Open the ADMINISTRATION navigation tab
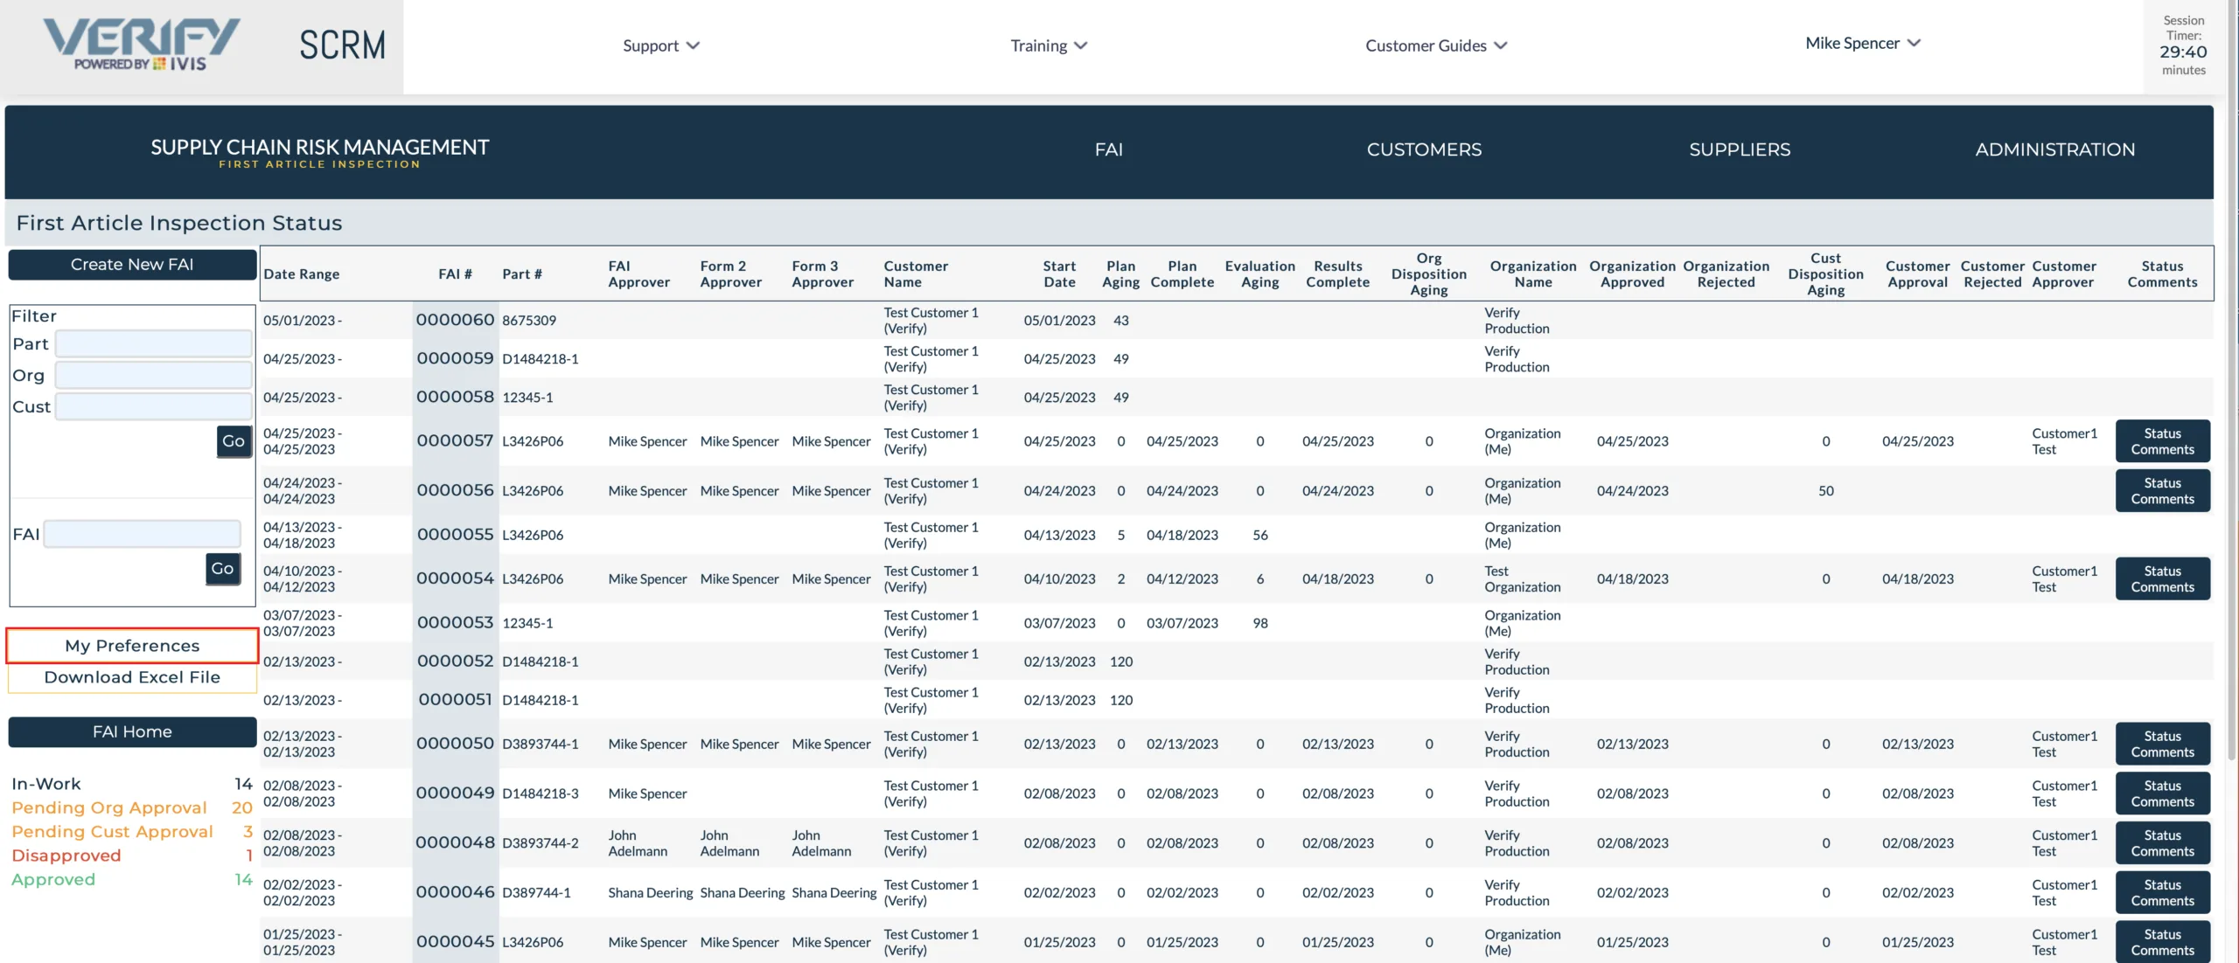2239x963 pixels. click(2054, 149)
